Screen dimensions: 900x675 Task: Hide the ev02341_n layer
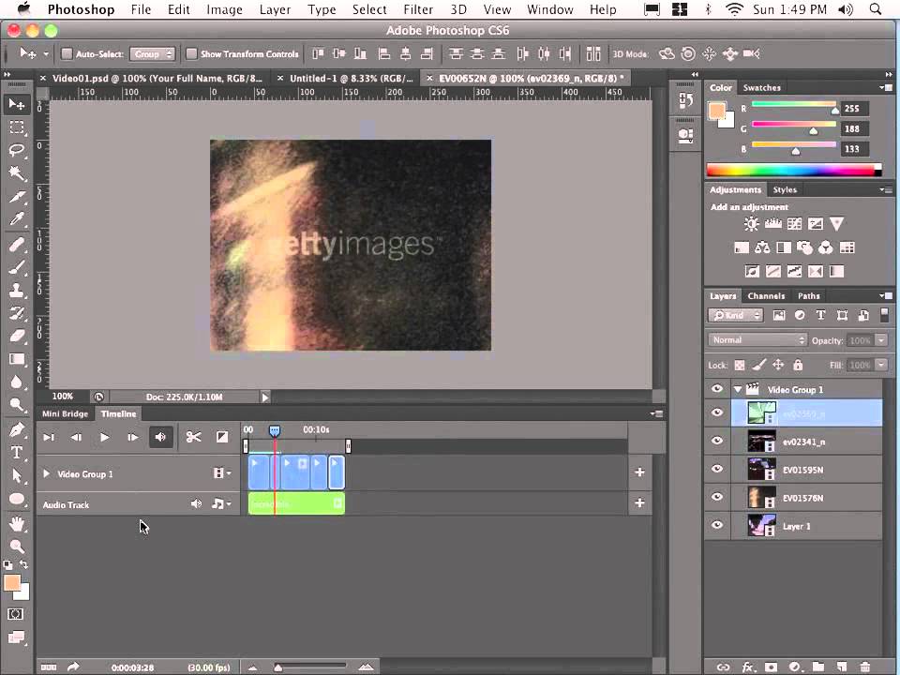(x=717, y=441)
